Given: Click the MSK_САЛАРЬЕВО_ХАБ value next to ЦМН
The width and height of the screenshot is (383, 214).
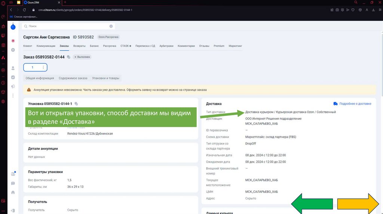Looking at the screenshot, I should pyautogui.click(x=261, y=192).
